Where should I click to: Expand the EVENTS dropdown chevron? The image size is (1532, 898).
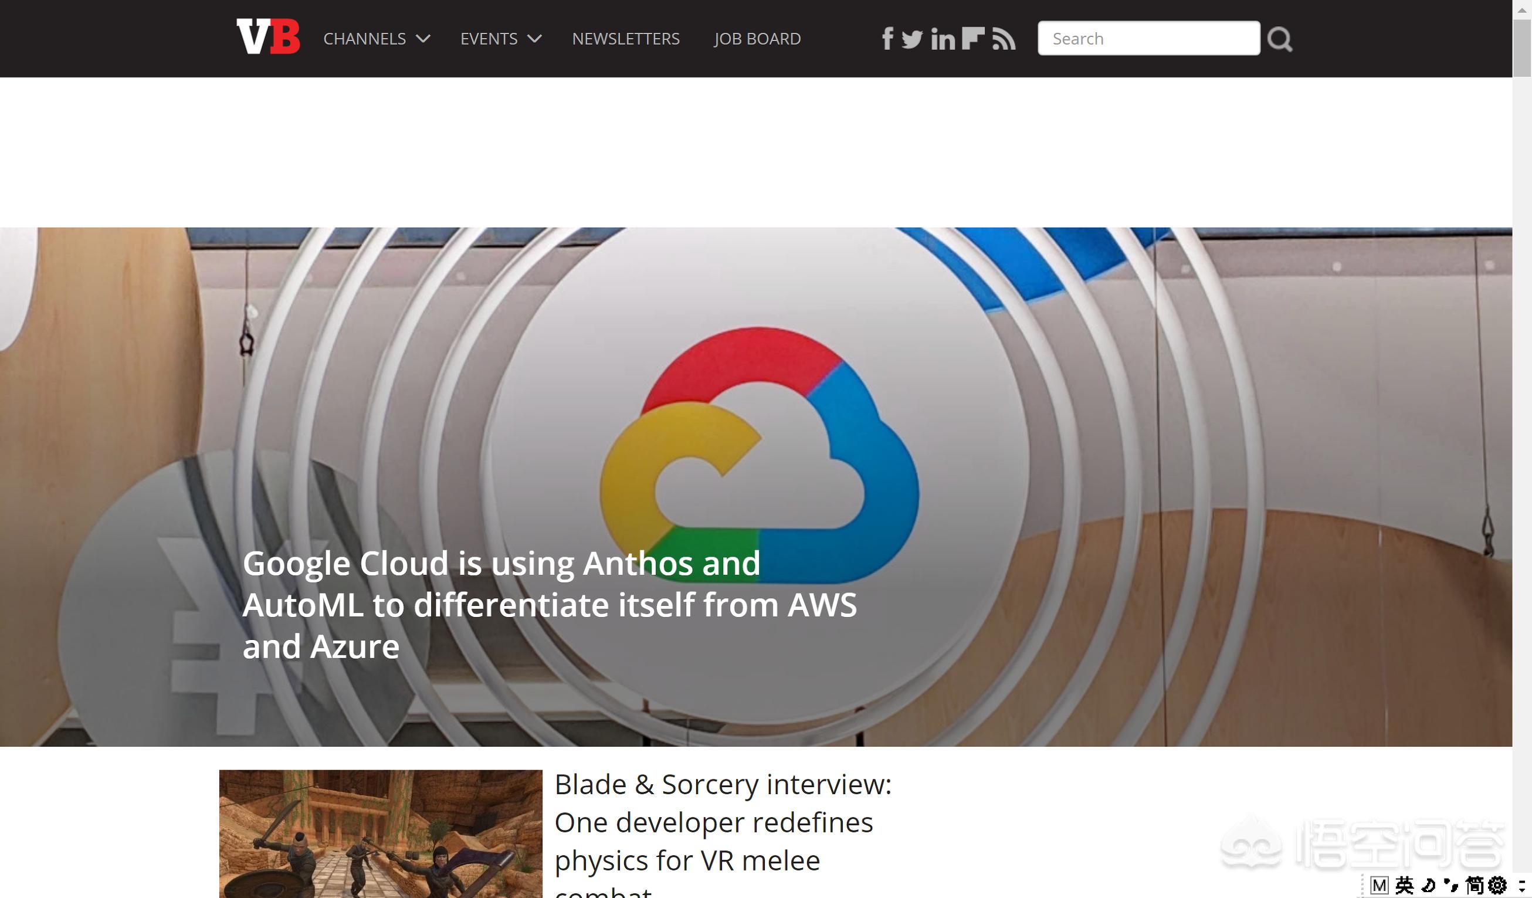point(534,39)
